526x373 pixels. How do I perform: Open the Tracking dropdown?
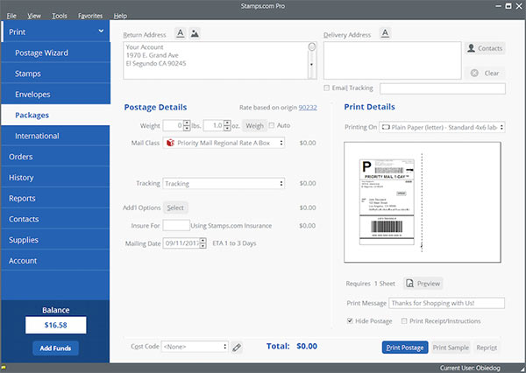(224, 183)
